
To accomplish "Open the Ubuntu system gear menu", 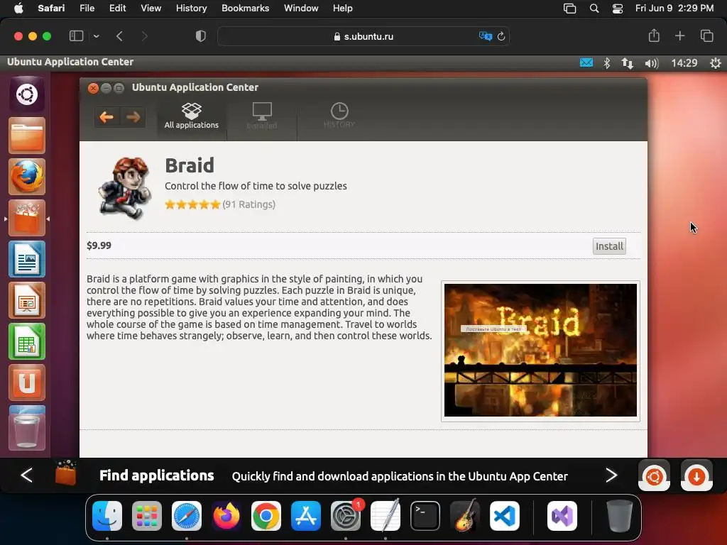I will click(716, 63).
